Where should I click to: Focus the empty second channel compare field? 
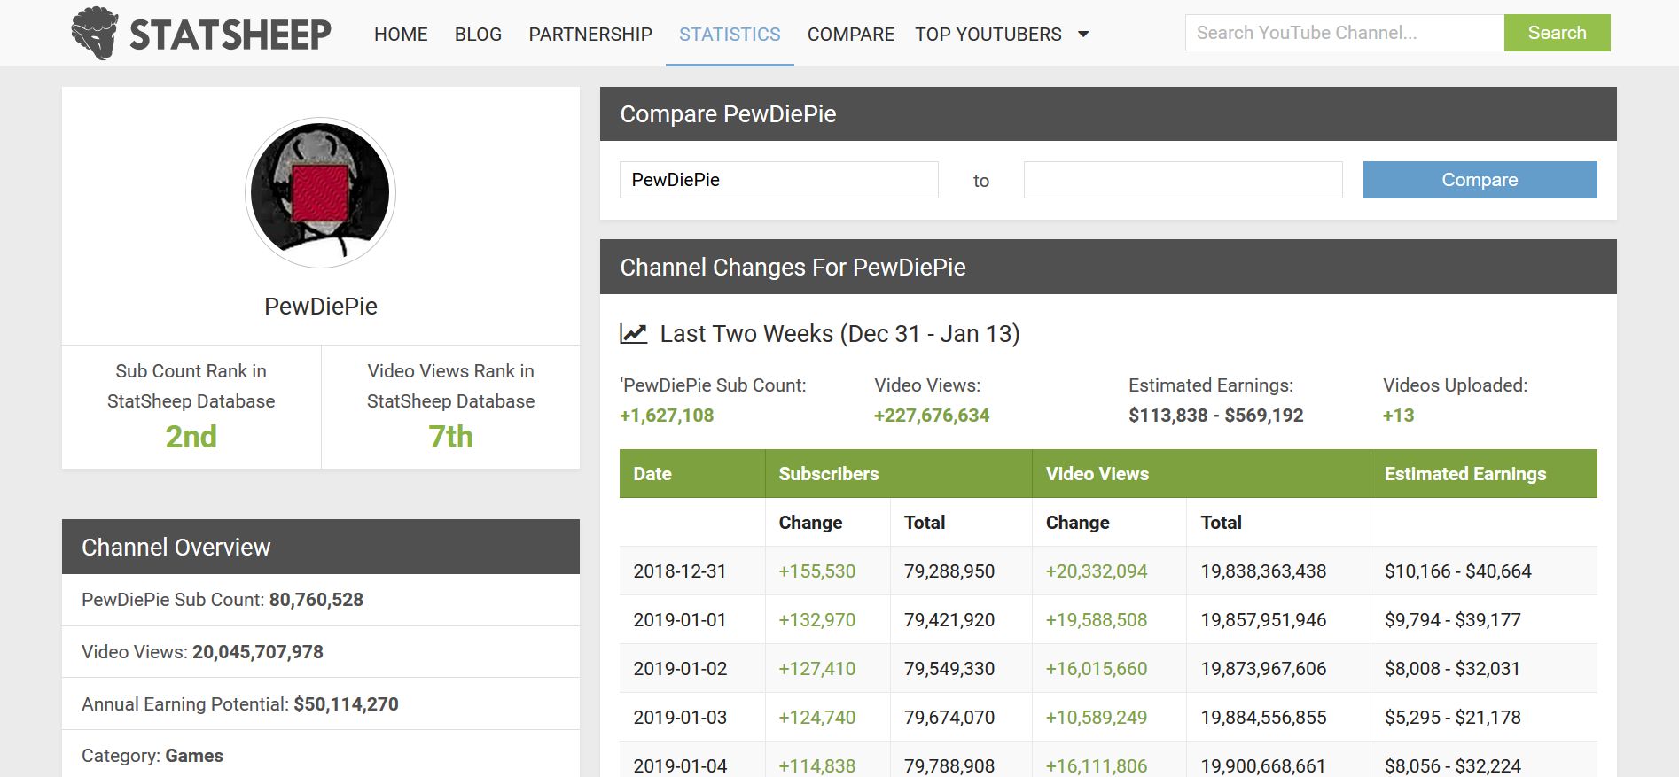tap(1183, 180)
